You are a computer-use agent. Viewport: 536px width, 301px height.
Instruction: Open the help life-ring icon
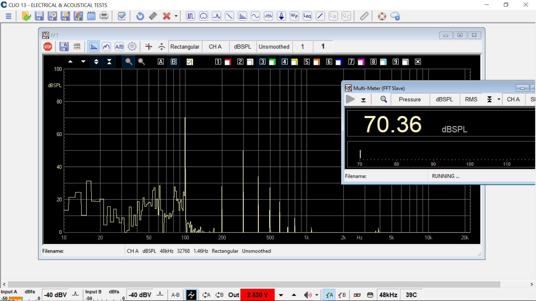coord(382,16)
